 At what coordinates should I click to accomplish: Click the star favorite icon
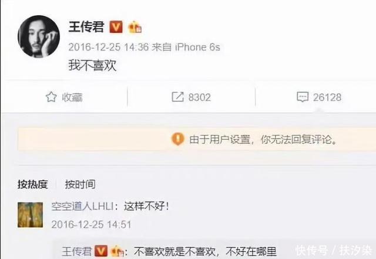coord(51,97)
